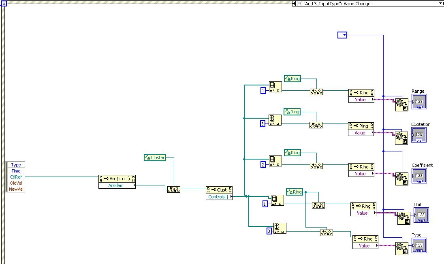444x264 pixels.
Task: Select the Ring class constant above index 3
Action: click(292, 112)
